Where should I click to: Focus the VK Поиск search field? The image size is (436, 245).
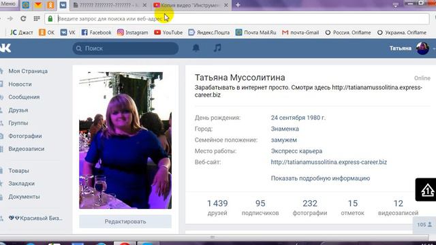pos(125,48)
